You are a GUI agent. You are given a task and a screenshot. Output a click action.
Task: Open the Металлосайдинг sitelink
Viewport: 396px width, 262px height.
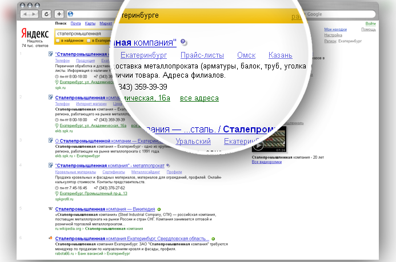pos(146,172)
